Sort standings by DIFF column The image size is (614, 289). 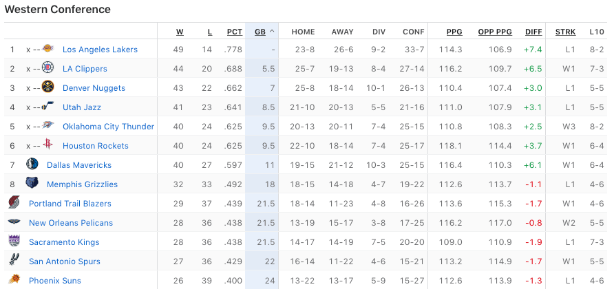pos(533,32)
